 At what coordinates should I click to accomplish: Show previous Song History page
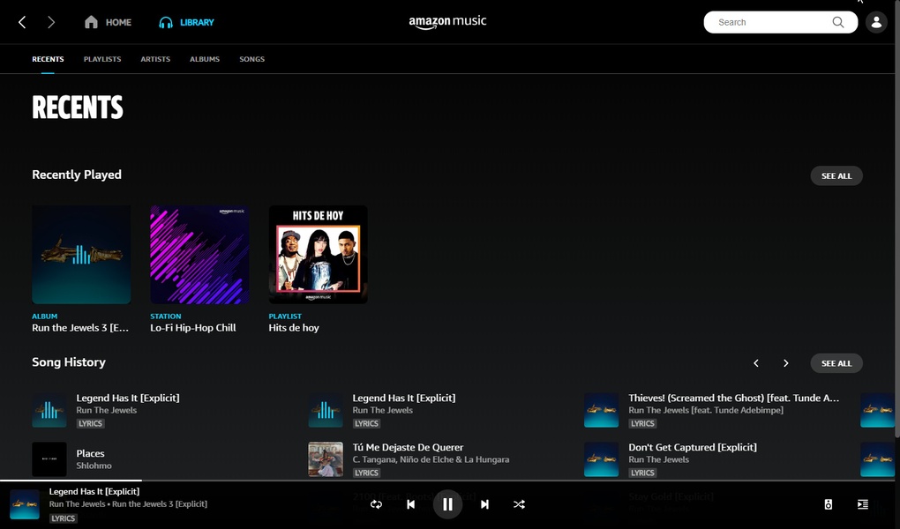756,363
